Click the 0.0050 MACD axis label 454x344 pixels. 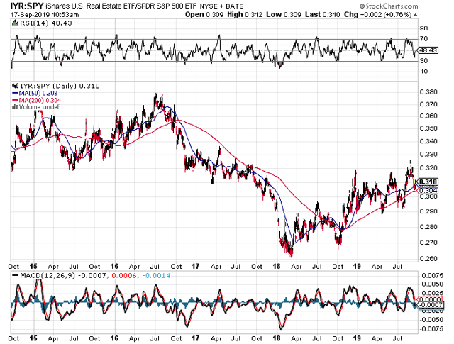[432, 284]
